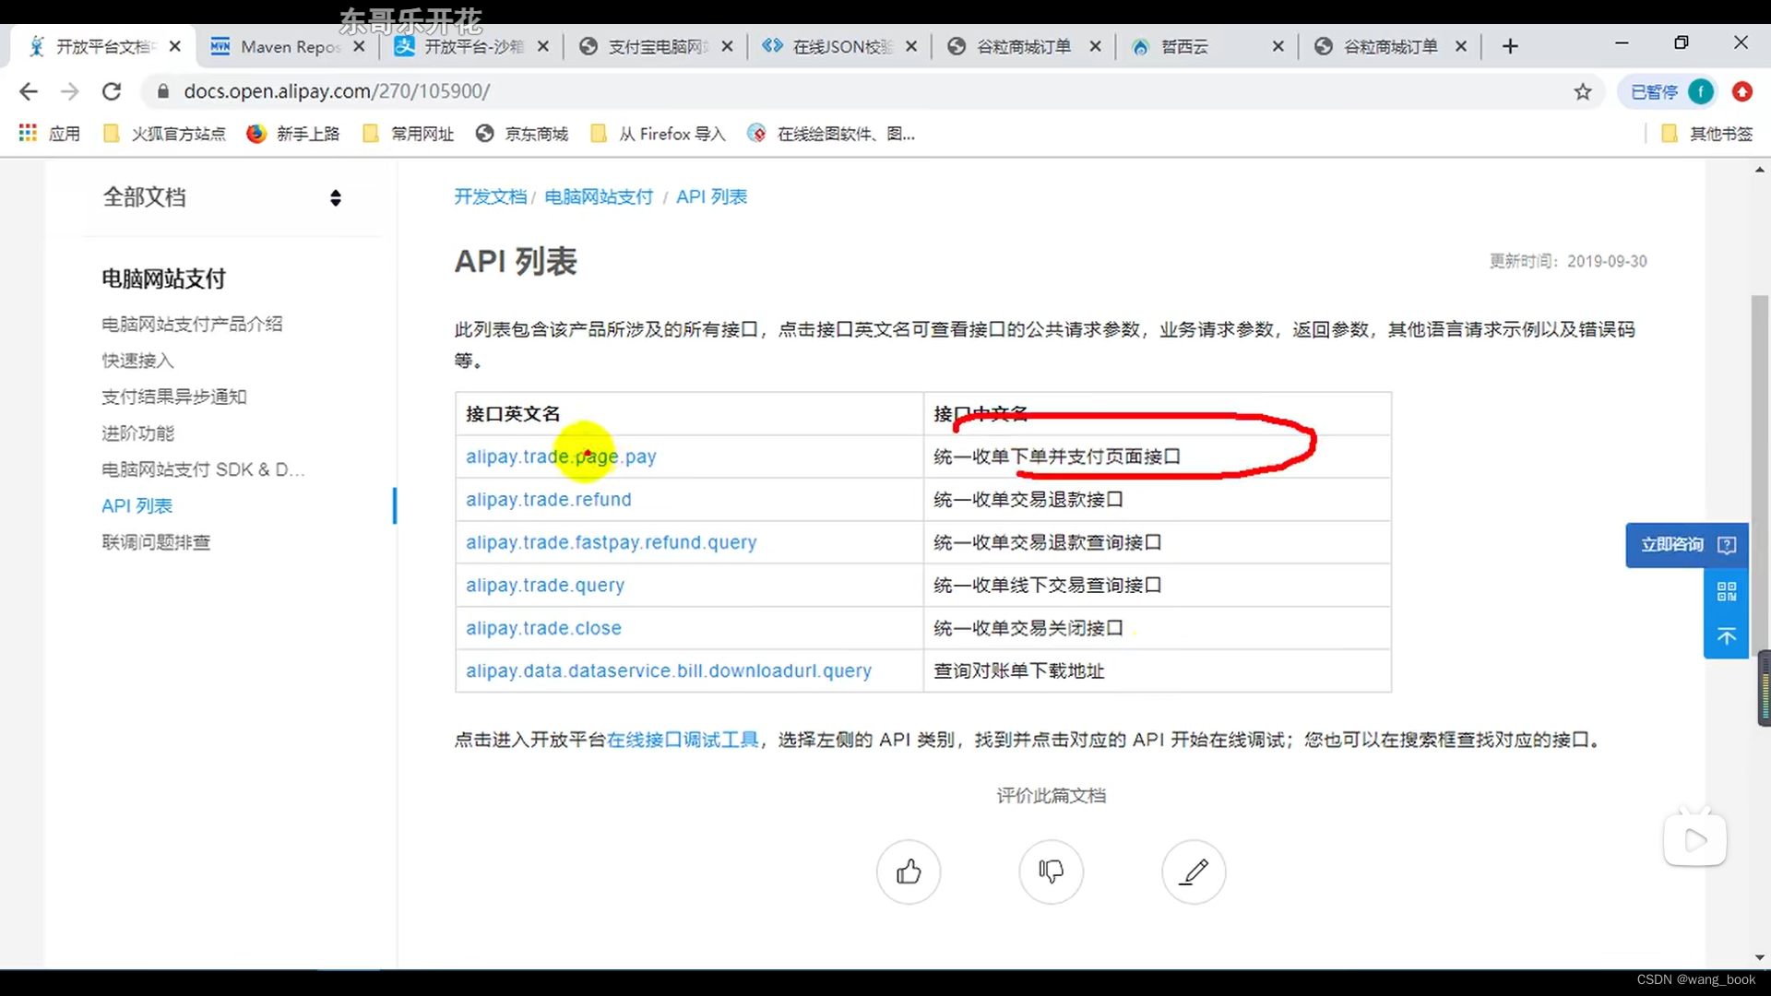
Task: Click the thumbs-up rating icon
Action: 909,871
